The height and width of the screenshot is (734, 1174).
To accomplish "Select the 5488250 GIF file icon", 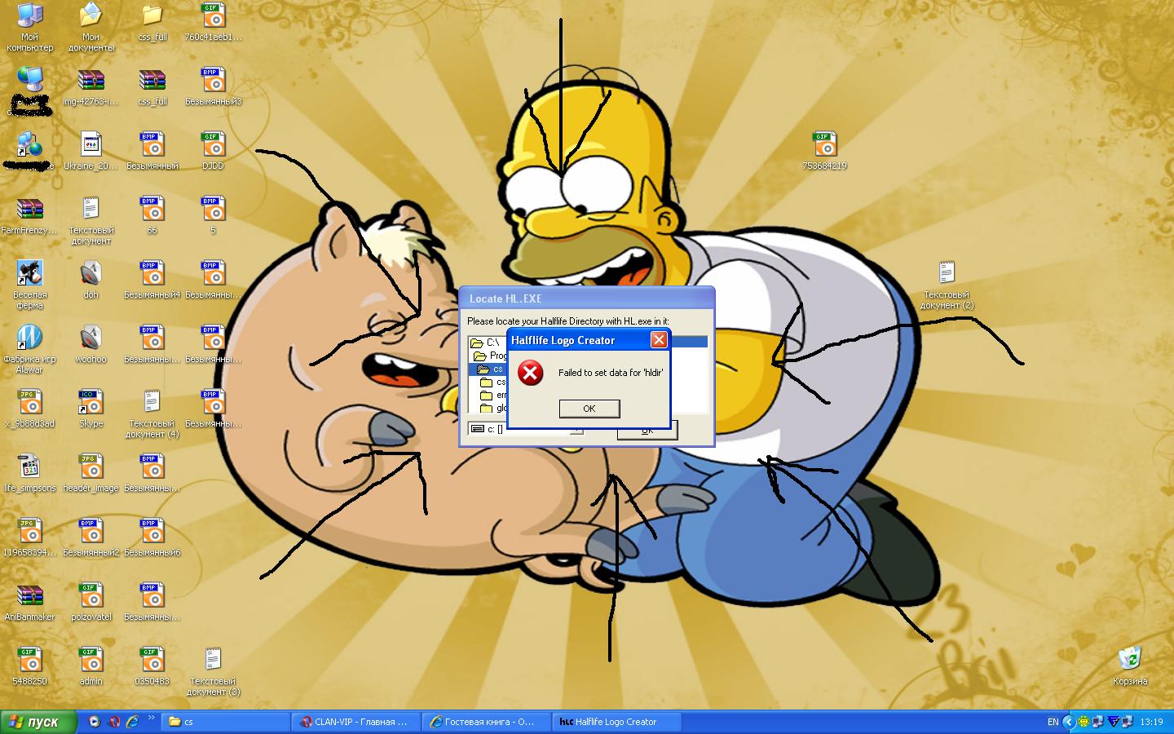I will click(x=29, y=667).
